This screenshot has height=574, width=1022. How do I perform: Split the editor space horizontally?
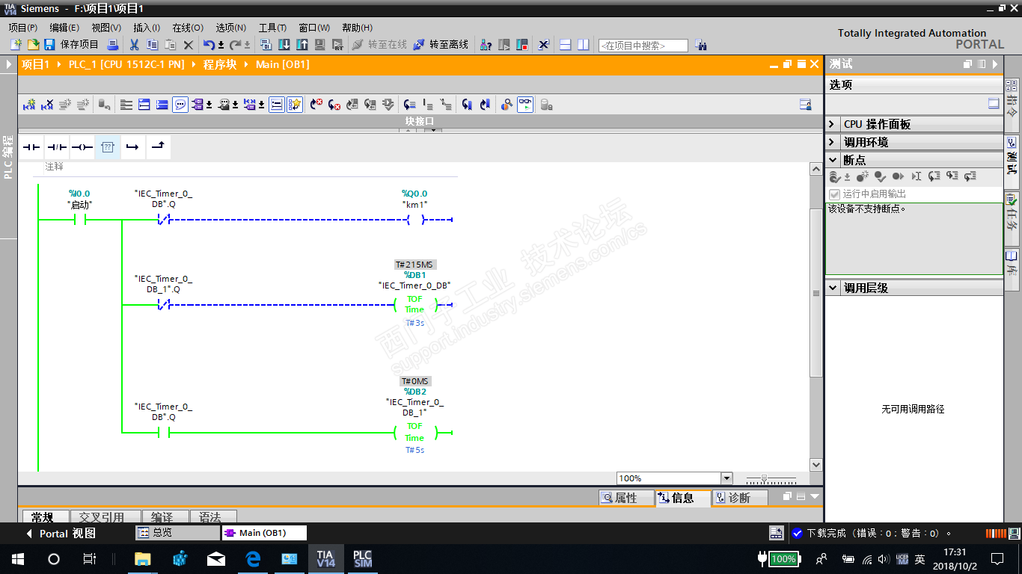pyautogui.click(x=566, y=45)
